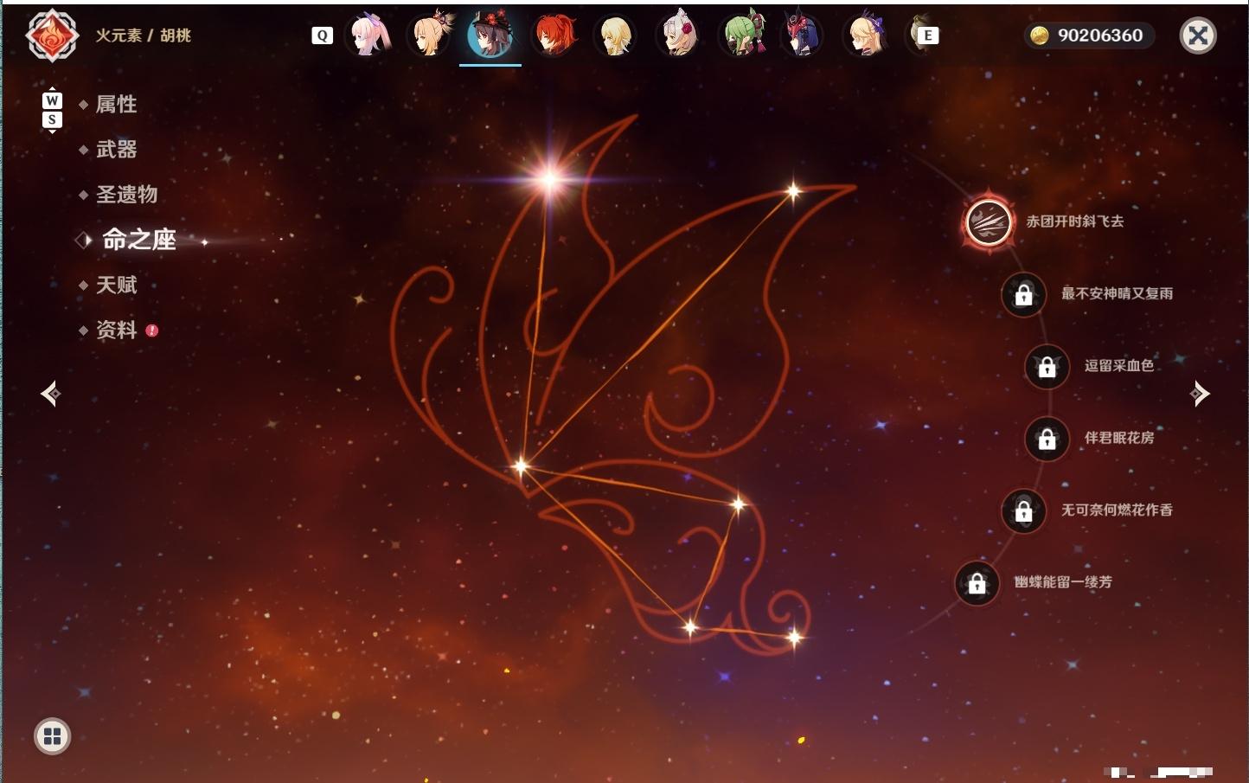The width and height of the screenshot is (1249, 783).
Task: Click the lock icon for 伴君眠花房
Action: pyautogui.click(x=1047, y=439)
